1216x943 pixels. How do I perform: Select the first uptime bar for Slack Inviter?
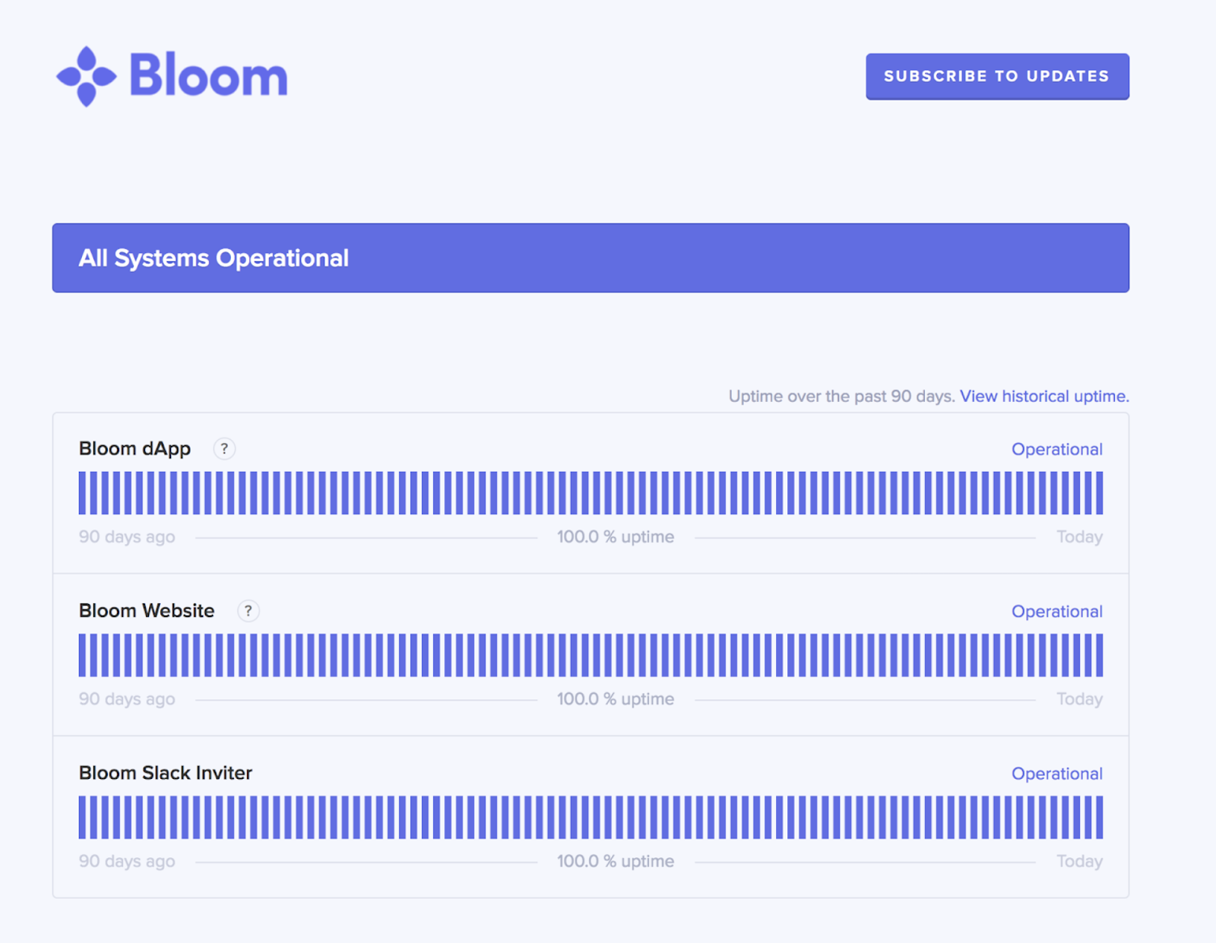(82, 818)
